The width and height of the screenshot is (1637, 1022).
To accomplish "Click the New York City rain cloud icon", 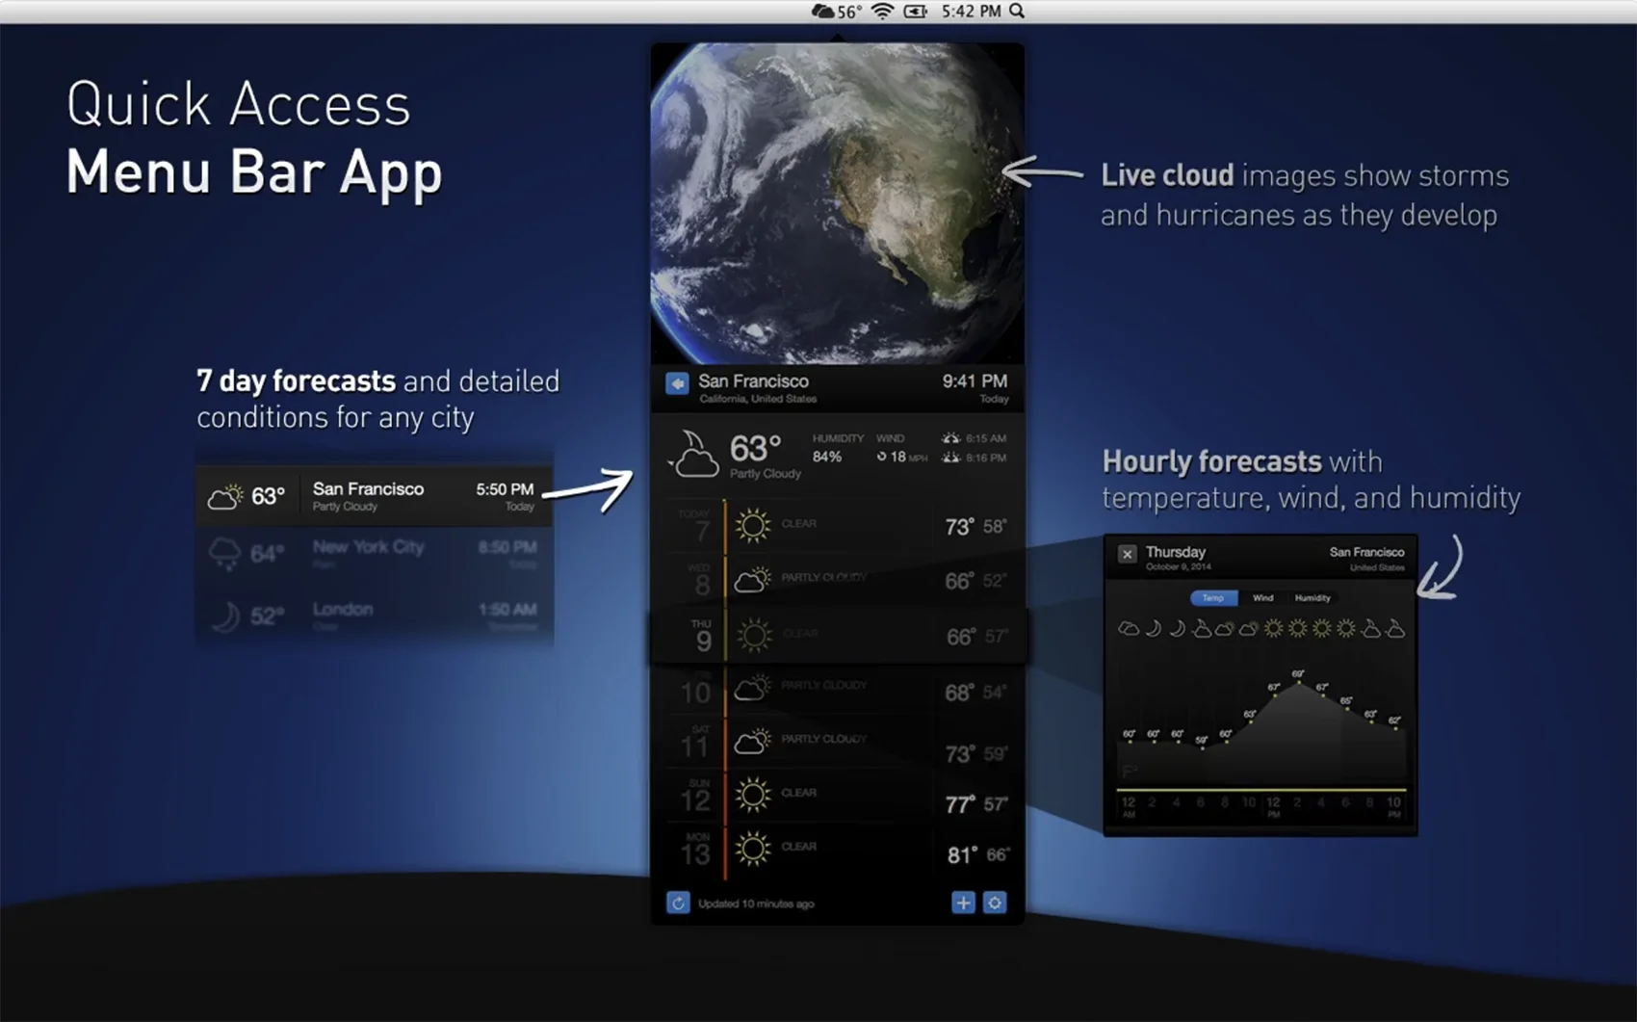I will [x=225, y=554].
